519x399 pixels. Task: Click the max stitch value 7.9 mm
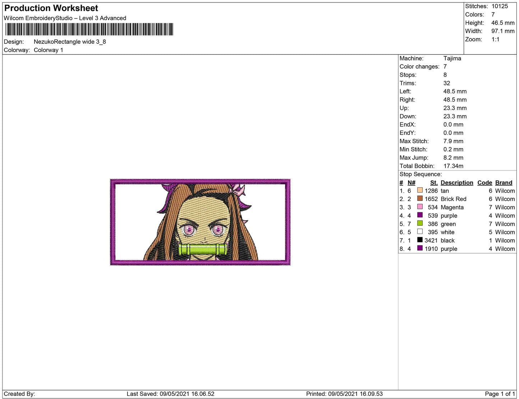pos(453,141)
